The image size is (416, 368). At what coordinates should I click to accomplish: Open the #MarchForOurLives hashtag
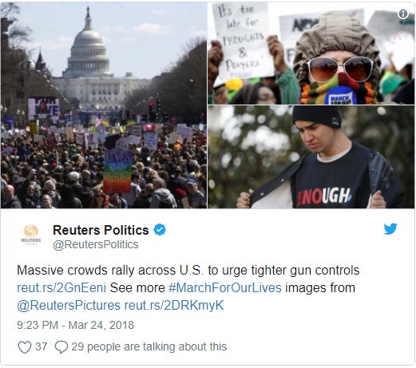tap(225, 287)
